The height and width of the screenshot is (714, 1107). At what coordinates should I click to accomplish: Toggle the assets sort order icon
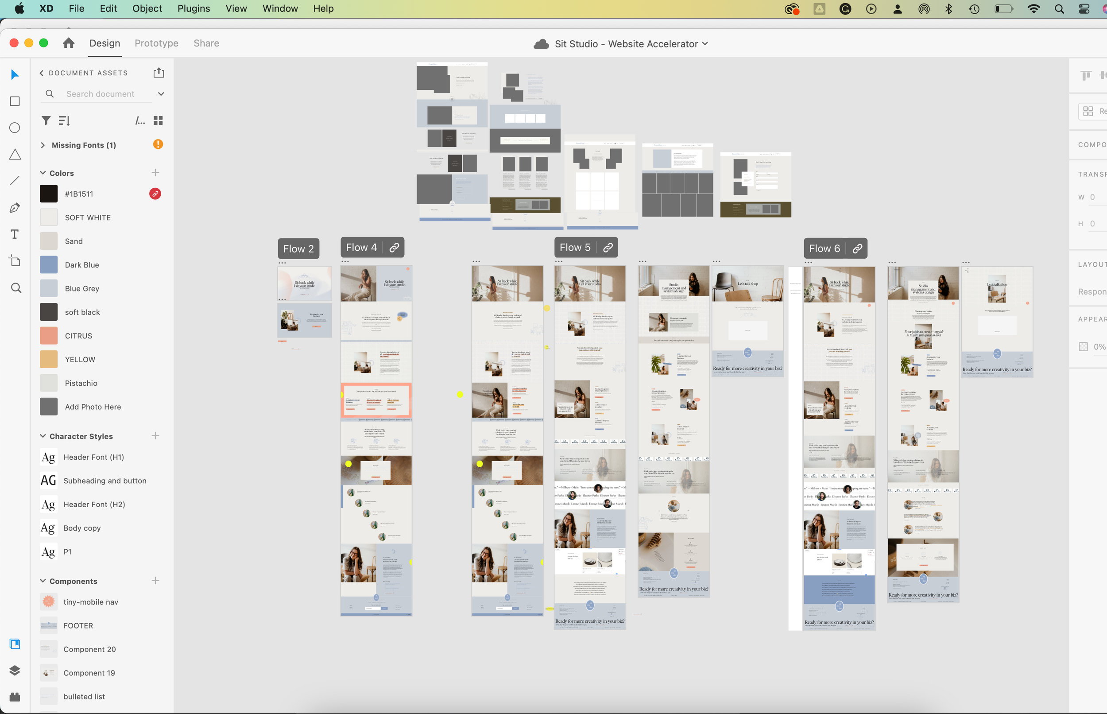click(64, 120)
